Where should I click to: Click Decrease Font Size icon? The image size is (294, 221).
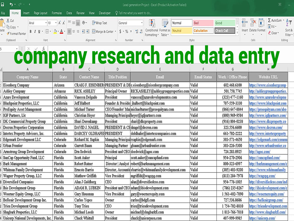[64, 23]
